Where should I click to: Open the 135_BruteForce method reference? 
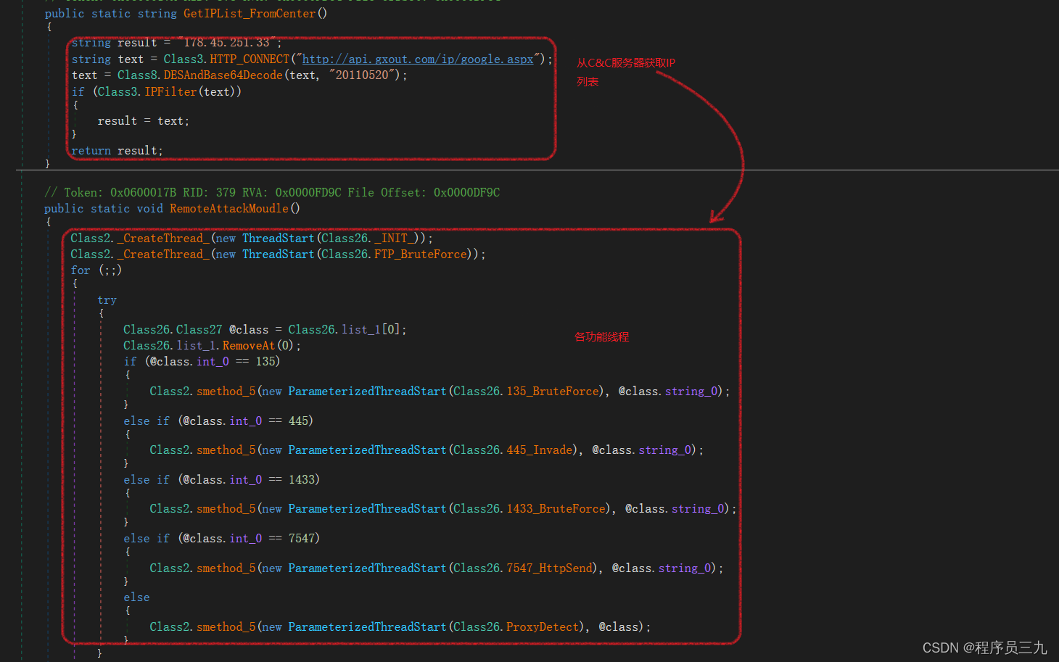553,392
